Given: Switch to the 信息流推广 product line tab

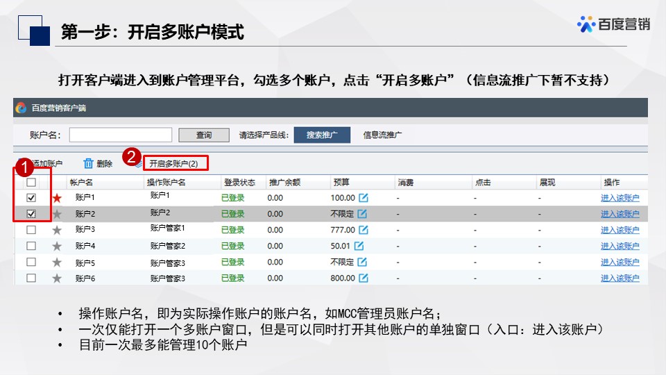Looking at the screenshot, I should [x=382, y=135].
